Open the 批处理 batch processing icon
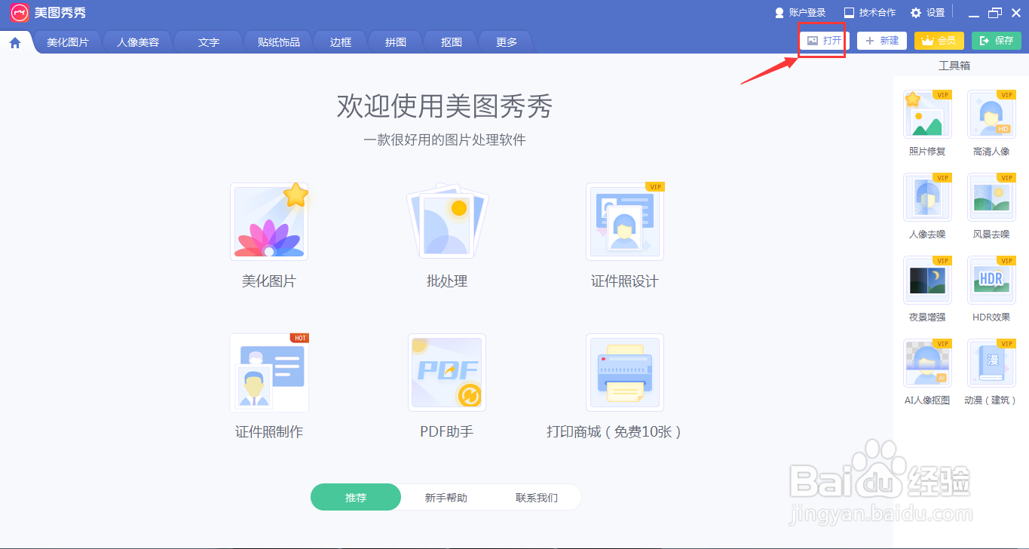This screenshot has width=1029, height=549. click(447, 222)
